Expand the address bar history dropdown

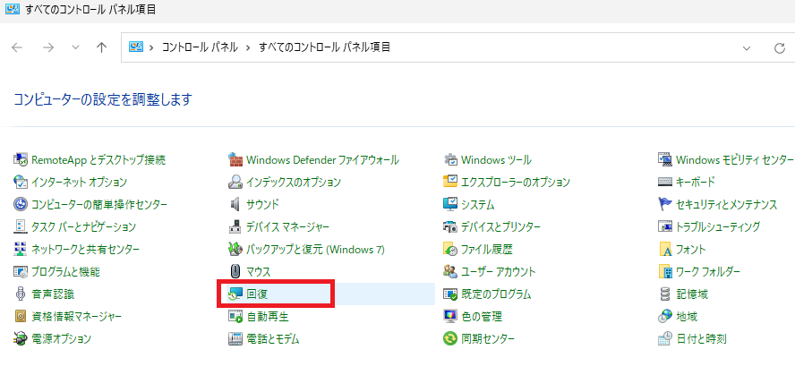[x=747, y=48]
